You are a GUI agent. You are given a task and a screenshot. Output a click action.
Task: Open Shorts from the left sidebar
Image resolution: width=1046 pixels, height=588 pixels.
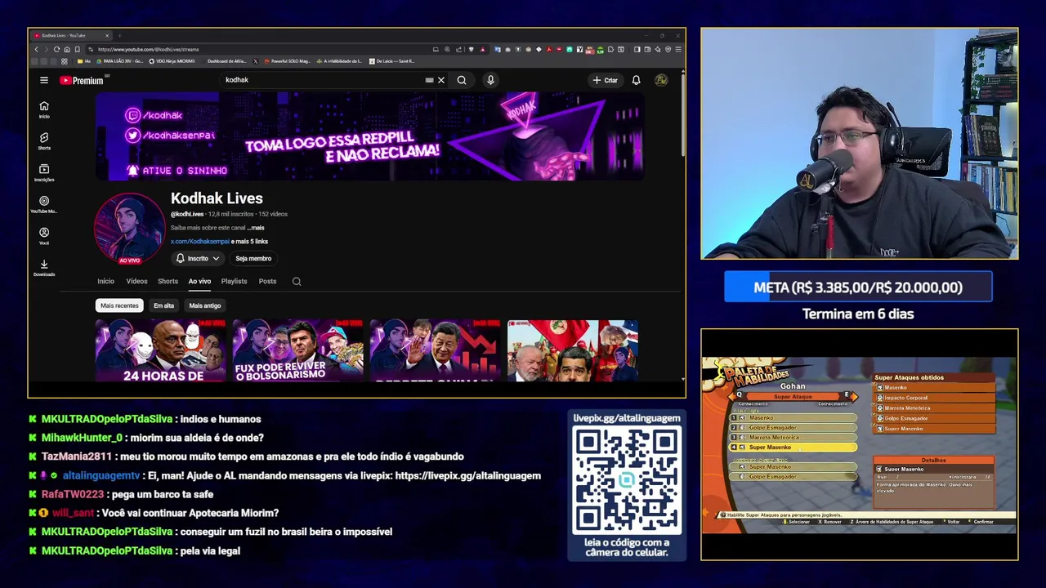click(x=44, y=140)
